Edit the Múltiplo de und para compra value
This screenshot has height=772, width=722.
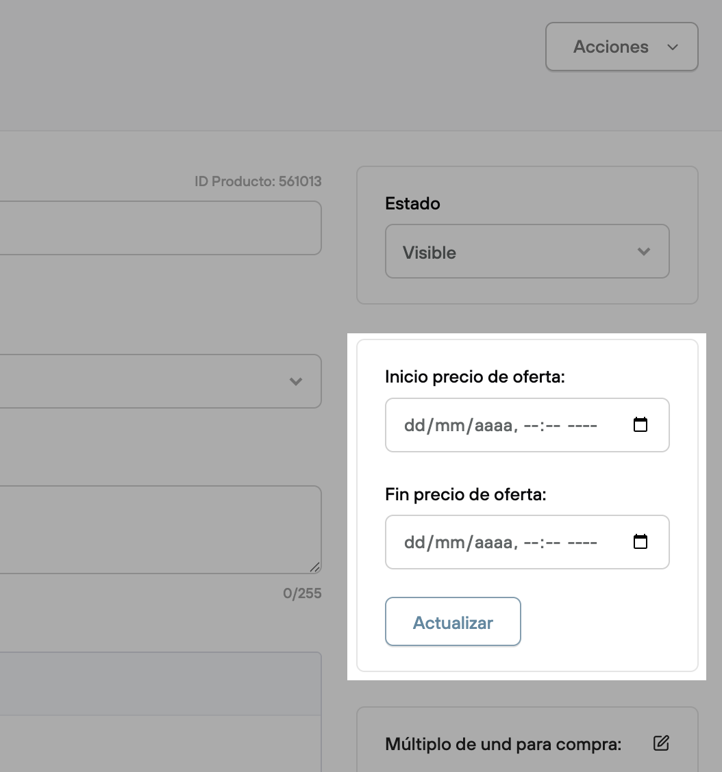pos(661,743)
